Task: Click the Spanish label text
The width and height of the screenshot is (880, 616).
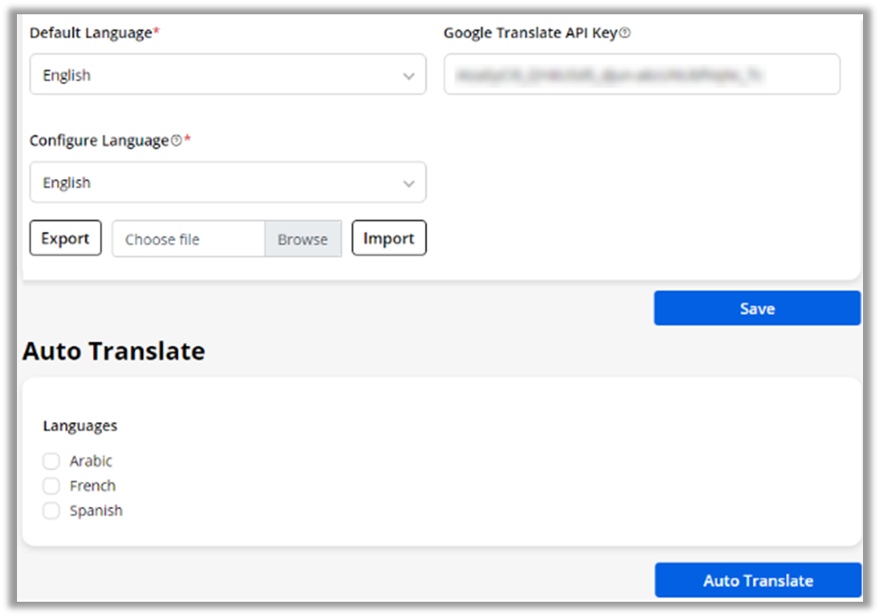Action: click(96, 511)
